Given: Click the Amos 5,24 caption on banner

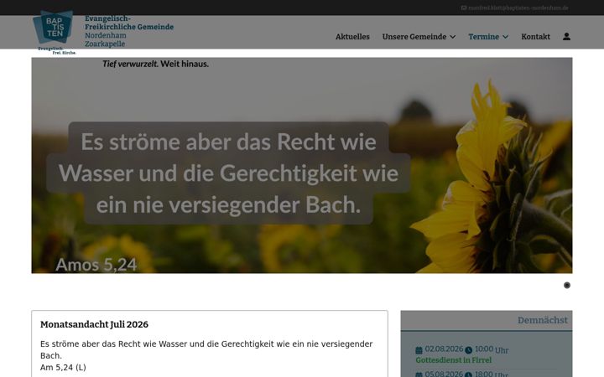Looking at the screenshot, I should coord(96,265).
